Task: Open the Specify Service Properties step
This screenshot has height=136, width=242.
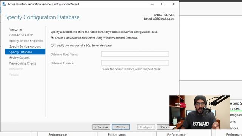Action: click(x=26, y=41)
